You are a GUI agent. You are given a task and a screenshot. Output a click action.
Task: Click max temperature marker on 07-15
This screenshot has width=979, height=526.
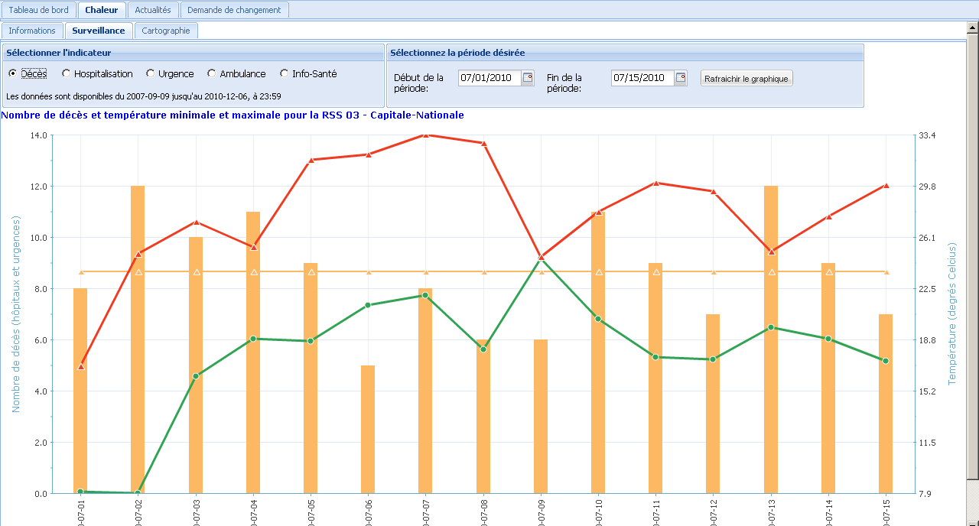click(886, 185)
